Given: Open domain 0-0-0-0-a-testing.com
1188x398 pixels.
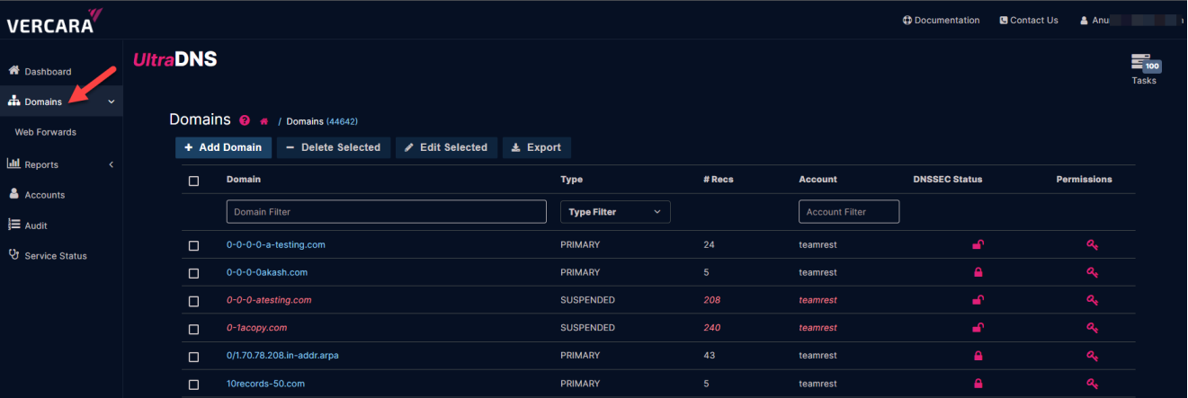Looking at the screenshot, I should pyautogui.click(x=275, y=244).
